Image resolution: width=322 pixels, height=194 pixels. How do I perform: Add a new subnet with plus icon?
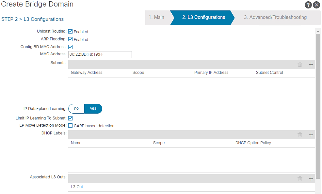[x=311, y=64]
